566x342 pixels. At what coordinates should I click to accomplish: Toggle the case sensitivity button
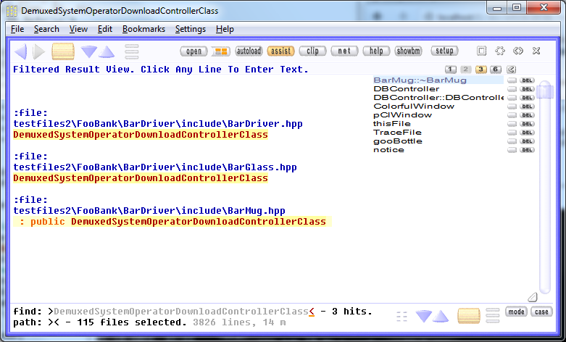[541, 312]
